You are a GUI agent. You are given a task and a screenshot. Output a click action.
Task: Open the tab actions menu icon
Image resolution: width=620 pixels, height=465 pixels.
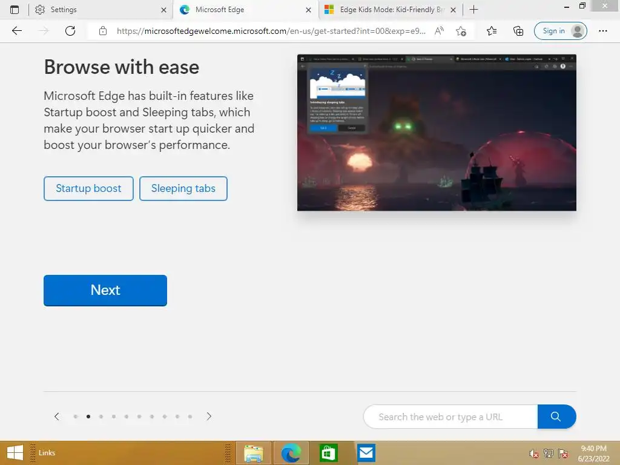[15, 10]
